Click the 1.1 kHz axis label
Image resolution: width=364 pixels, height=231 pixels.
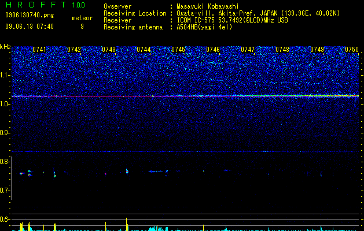(5, 75)
